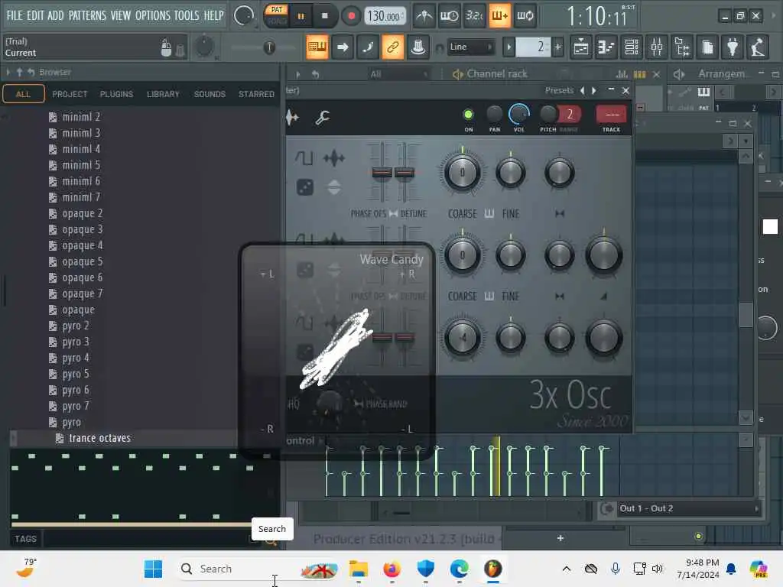This screenshot has width=783, height=587.
Task: Go to next preset arrow
Action: click(593, 90)
